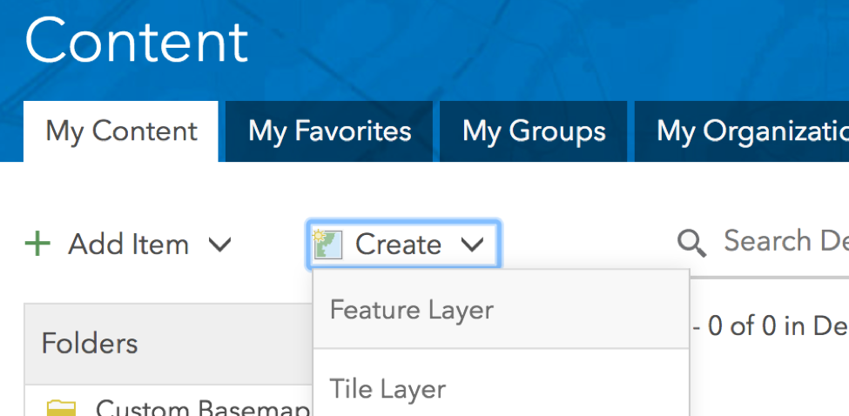Click the green plus icon for Add Item
849x416 pixels.
click(37, 244)
